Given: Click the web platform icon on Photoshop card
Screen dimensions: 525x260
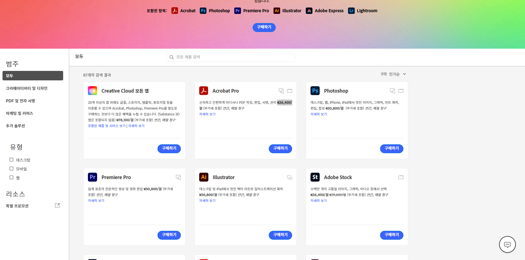Looking at the screenshot, I should coord(401,91).
